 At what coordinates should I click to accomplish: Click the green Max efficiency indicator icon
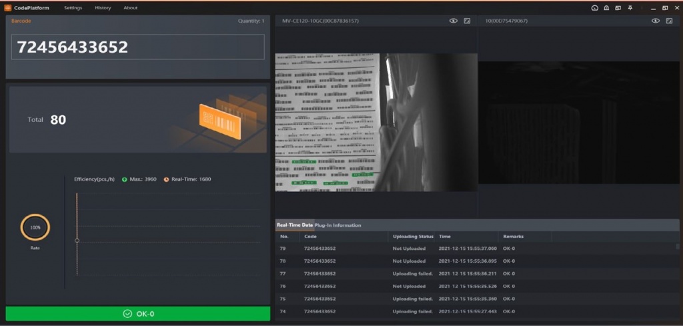(x=125, y=179)
